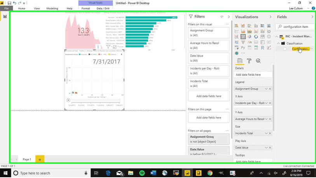Remove Date.Value from Play Axis
316x178 pixels.
pyautogui.click(x=270, y=147)
